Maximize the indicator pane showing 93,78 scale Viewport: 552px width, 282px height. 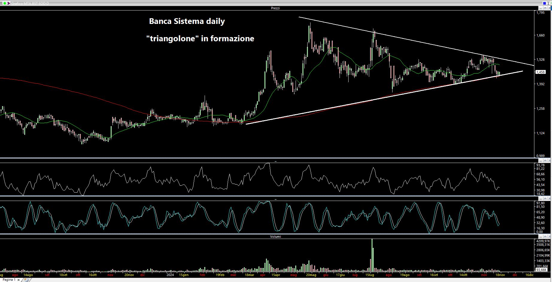click(545, 161)
